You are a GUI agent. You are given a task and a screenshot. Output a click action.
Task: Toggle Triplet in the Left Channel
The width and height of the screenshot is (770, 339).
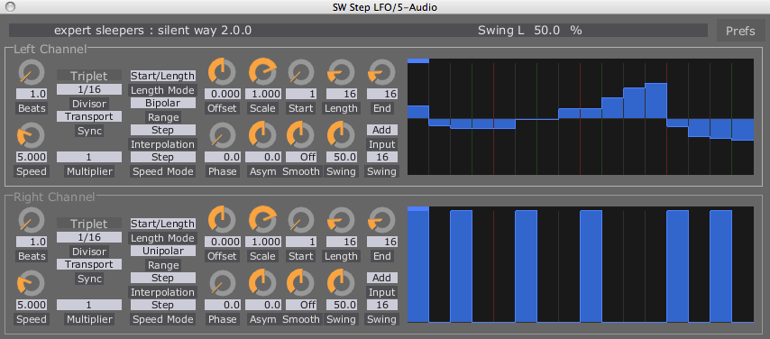89,76
